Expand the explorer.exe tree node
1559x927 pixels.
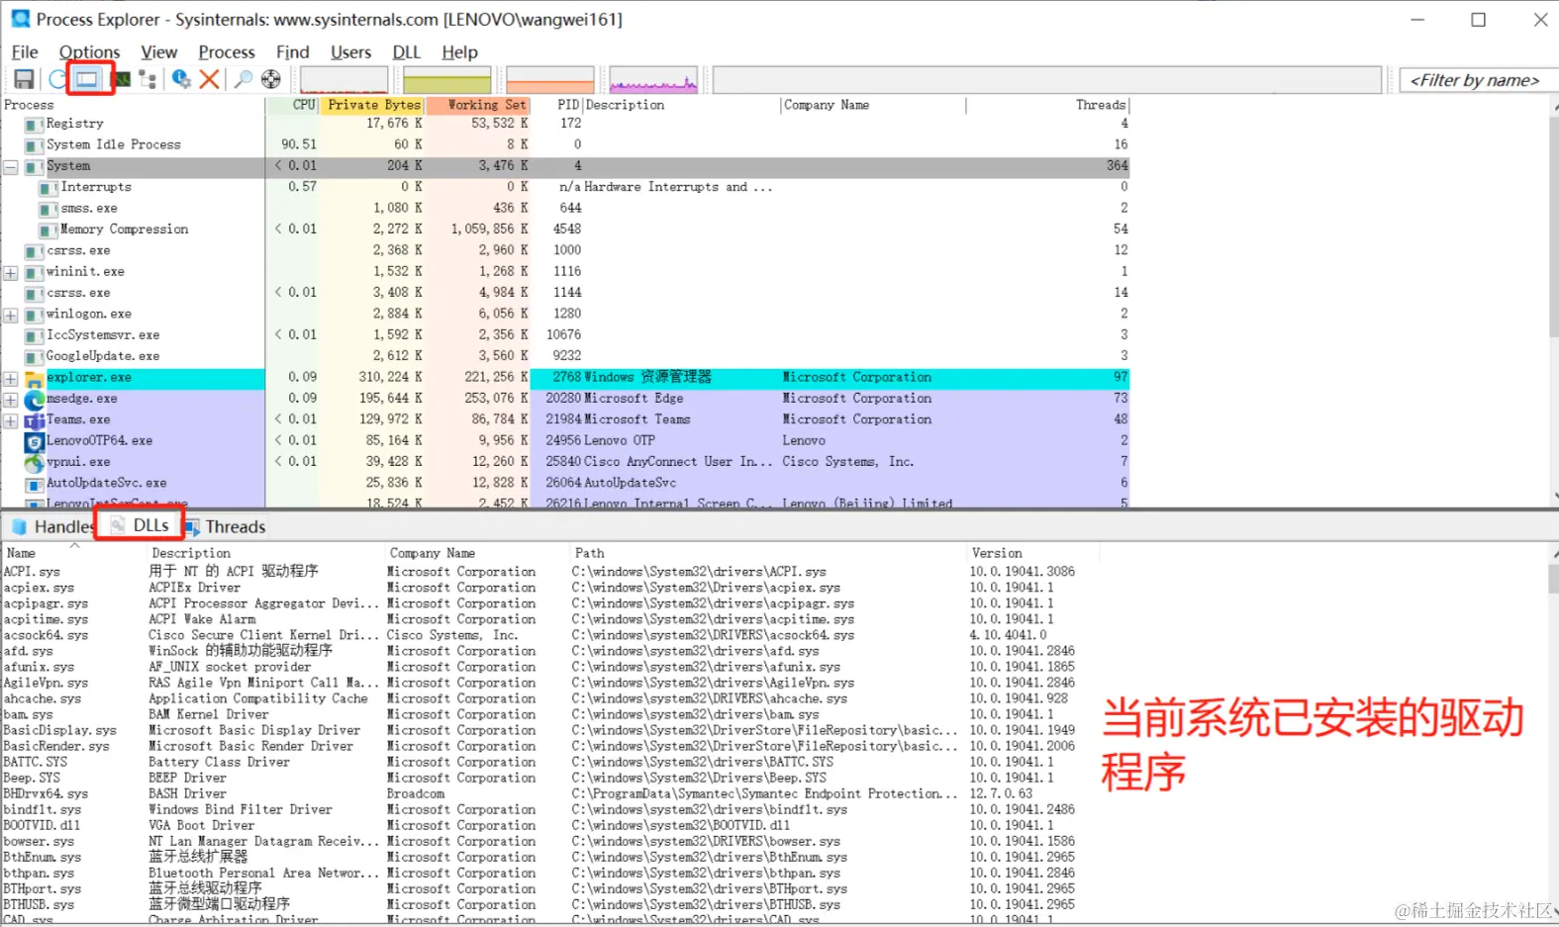[11, 379]
